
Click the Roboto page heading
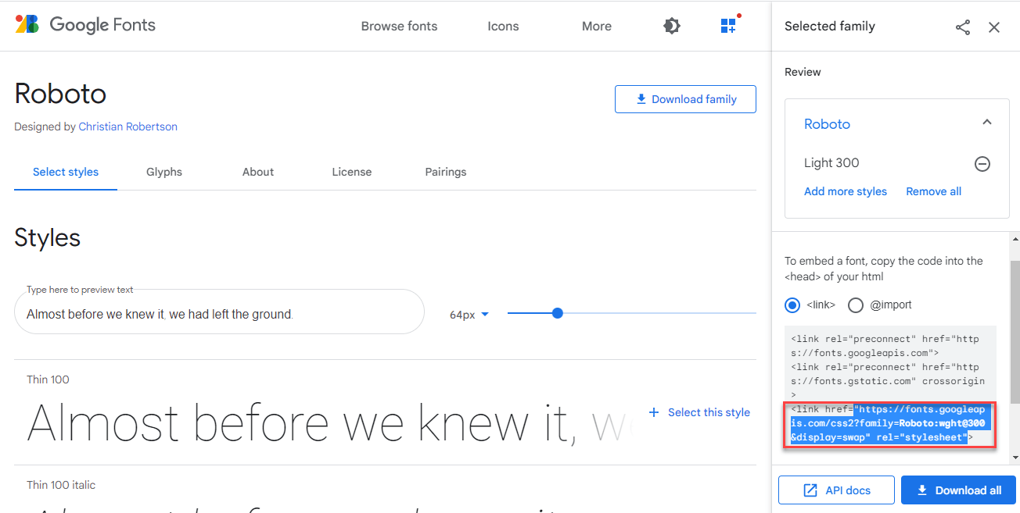coord(60,94)
